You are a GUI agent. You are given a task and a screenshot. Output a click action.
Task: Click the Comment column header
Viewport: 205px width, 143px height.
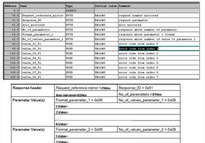pos(158,6)
